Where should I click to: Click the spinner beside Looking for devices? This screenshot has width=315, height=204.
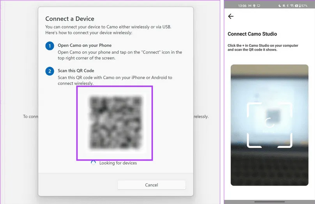(93, 163)
